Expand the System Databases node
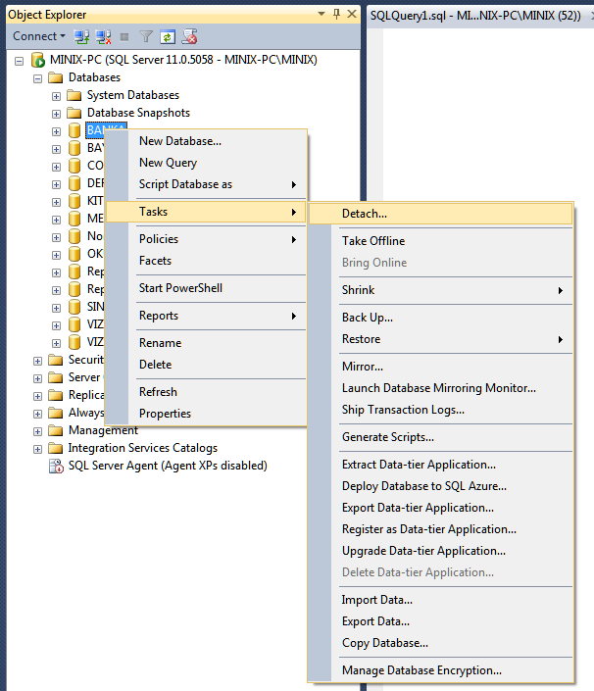Viewport: 594px width, 691px height. pyautogui.click(x=56, y=96)
